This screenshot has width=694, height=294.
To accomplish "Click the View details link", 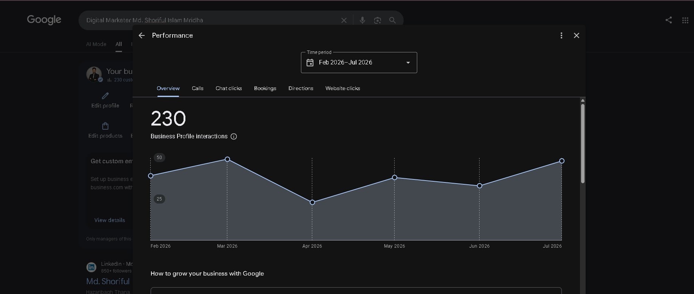I will (x=109, y=220).
